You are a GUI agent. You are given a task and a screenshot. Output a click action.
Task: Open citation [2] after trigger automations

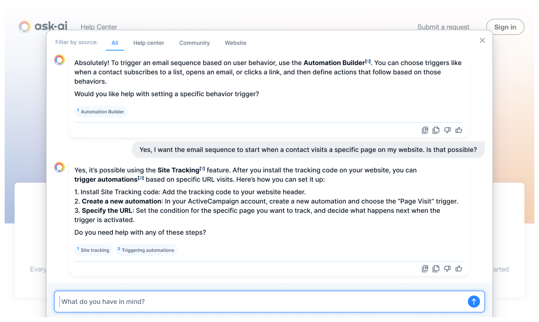point(141,178)
